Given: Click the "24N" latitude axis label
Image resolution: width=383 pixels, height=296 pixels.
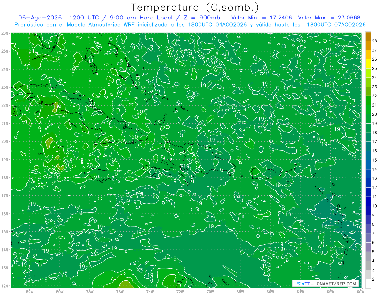Looking at the screenshot, I should click(x=4, y=69).
